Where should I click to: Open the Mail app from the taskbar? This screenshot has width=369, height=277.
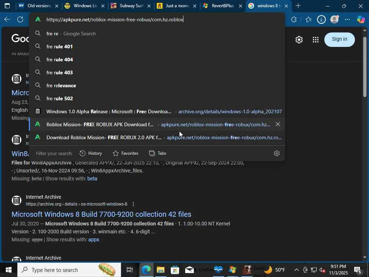[x=189, y=270]
